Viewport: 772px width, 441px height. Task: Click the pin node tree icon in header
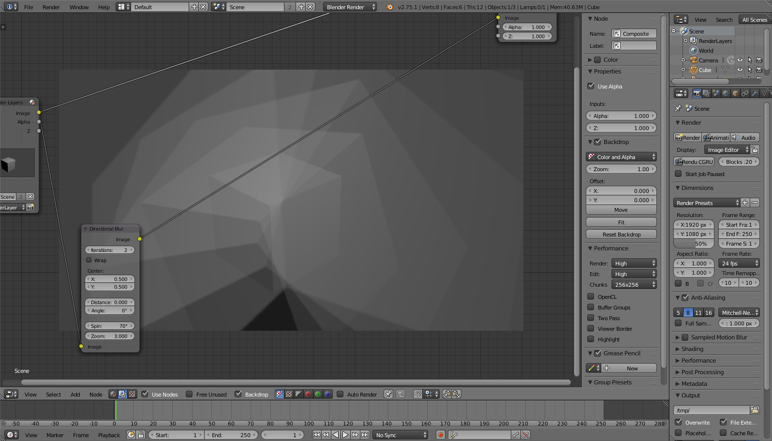(x=388, y=394)
